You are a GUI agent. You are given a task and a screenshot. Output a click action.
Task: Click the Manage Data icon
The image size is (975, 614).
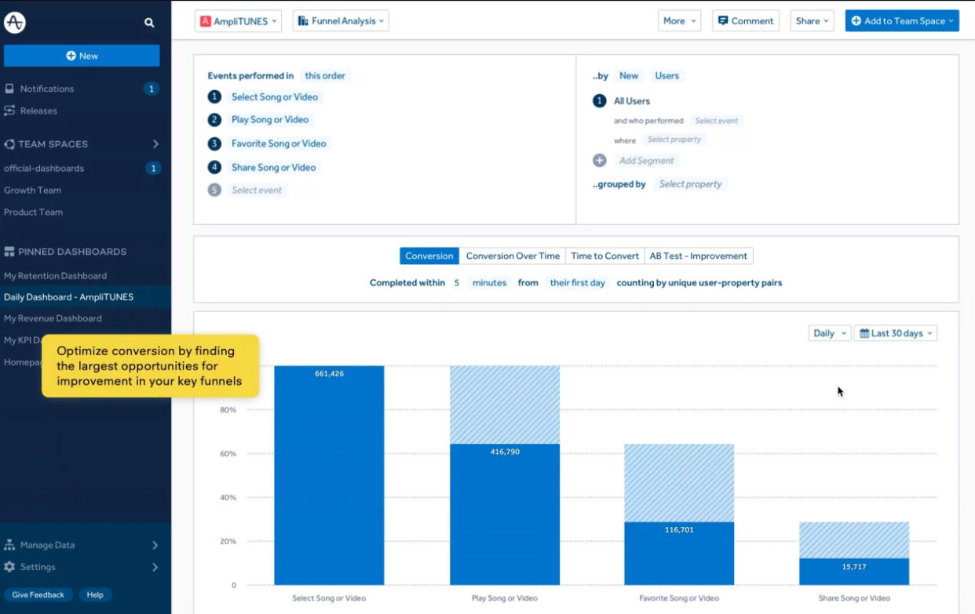click(x=9, y=545)
